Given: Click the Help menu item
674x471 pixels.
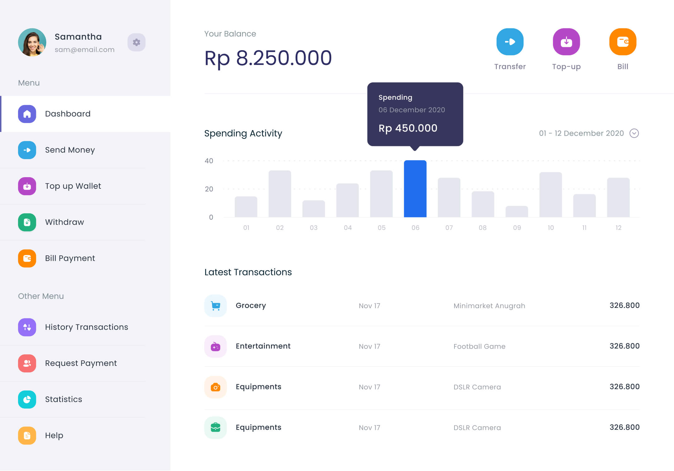Looking at the screenshot, I should tap(54, 435).
